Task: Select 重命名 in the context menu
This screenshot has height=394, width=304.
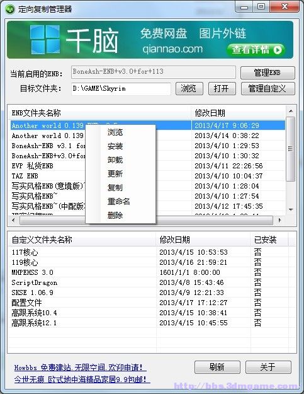Action: click(x=118, y=201)
